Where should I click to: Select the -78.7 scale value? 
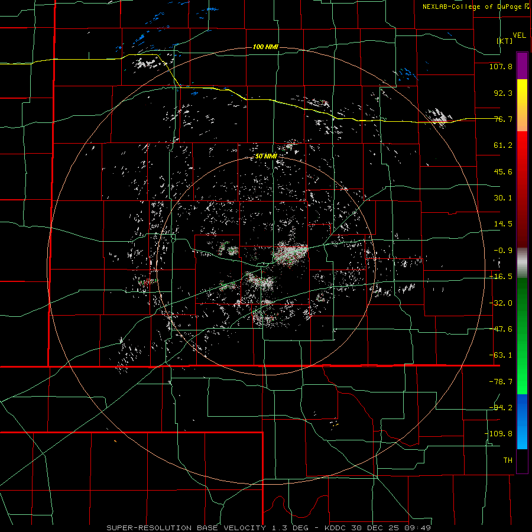[x=501, y=382]
